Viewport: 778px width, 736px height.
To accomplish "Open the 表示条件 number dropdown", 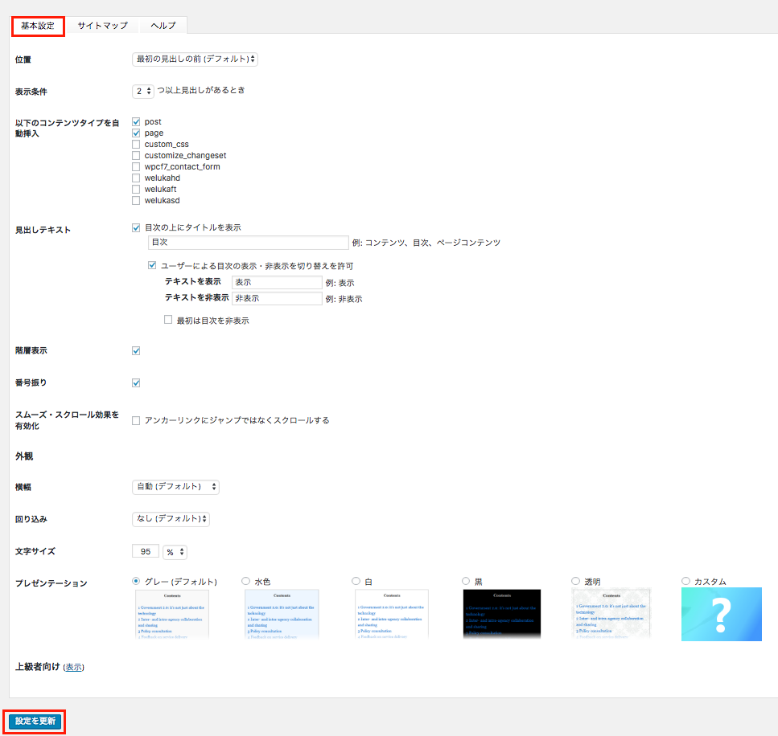I will (x=143, y=91).
